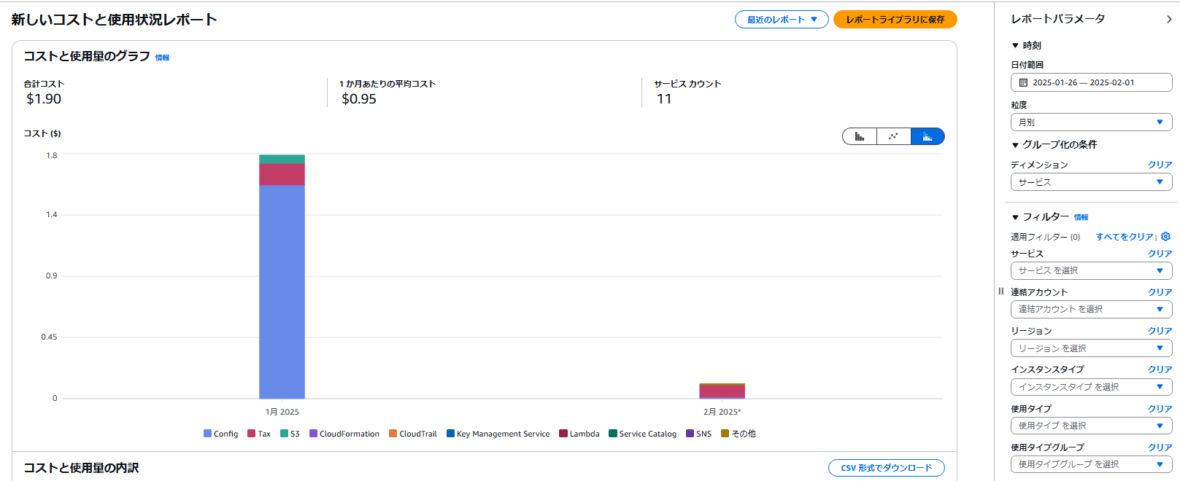1180x481 pixels.
Task: Download data with CSV 形式でダウンロード
Action: tap(886, 468)
